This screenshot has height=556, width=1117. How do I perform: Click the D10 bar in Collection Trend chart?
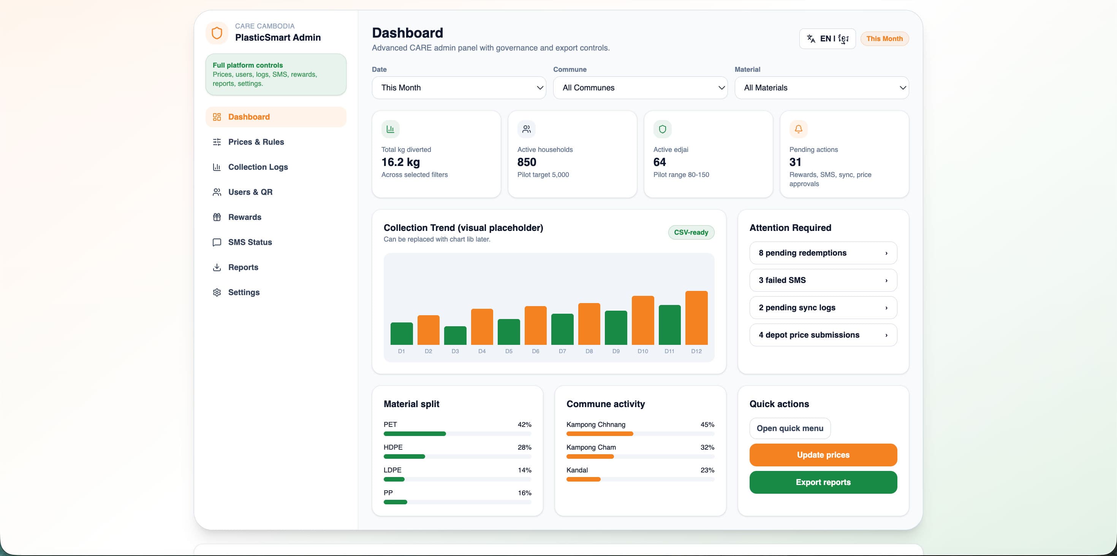pyautogui.click(x=642, y=320)
